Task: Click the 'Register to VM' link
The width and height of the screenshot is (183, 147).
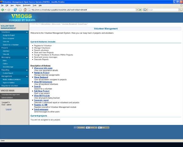Action: click(41, 105)
